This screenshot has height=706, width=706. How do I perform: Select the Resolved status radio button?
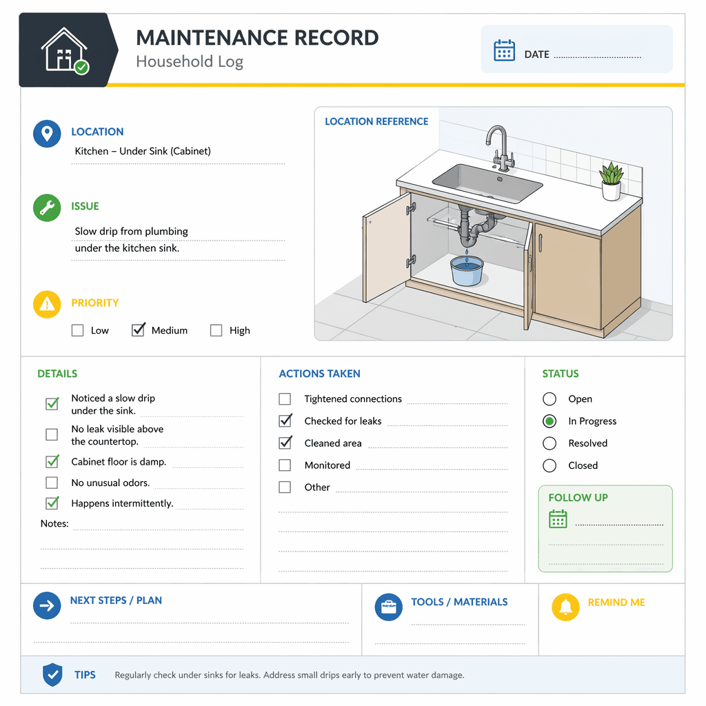click(x=549, y=443)
